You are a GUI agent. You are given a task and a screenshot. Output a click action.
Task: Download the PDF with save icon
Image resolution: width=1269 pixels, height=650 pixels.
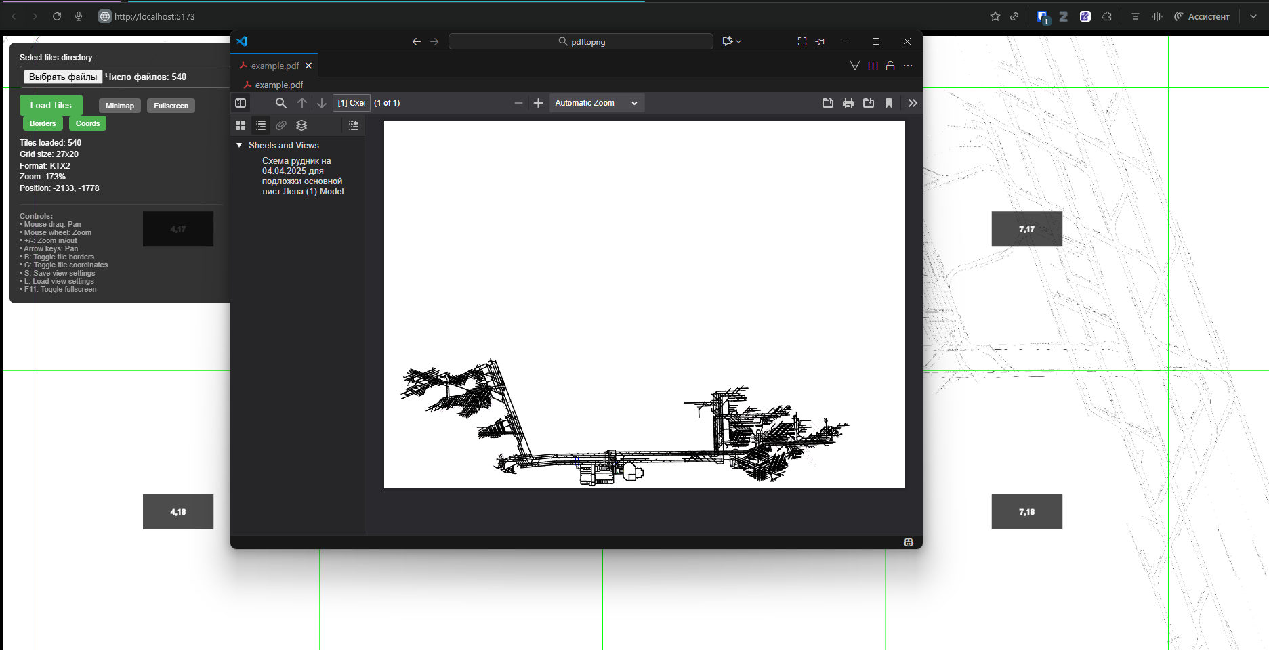869,103
